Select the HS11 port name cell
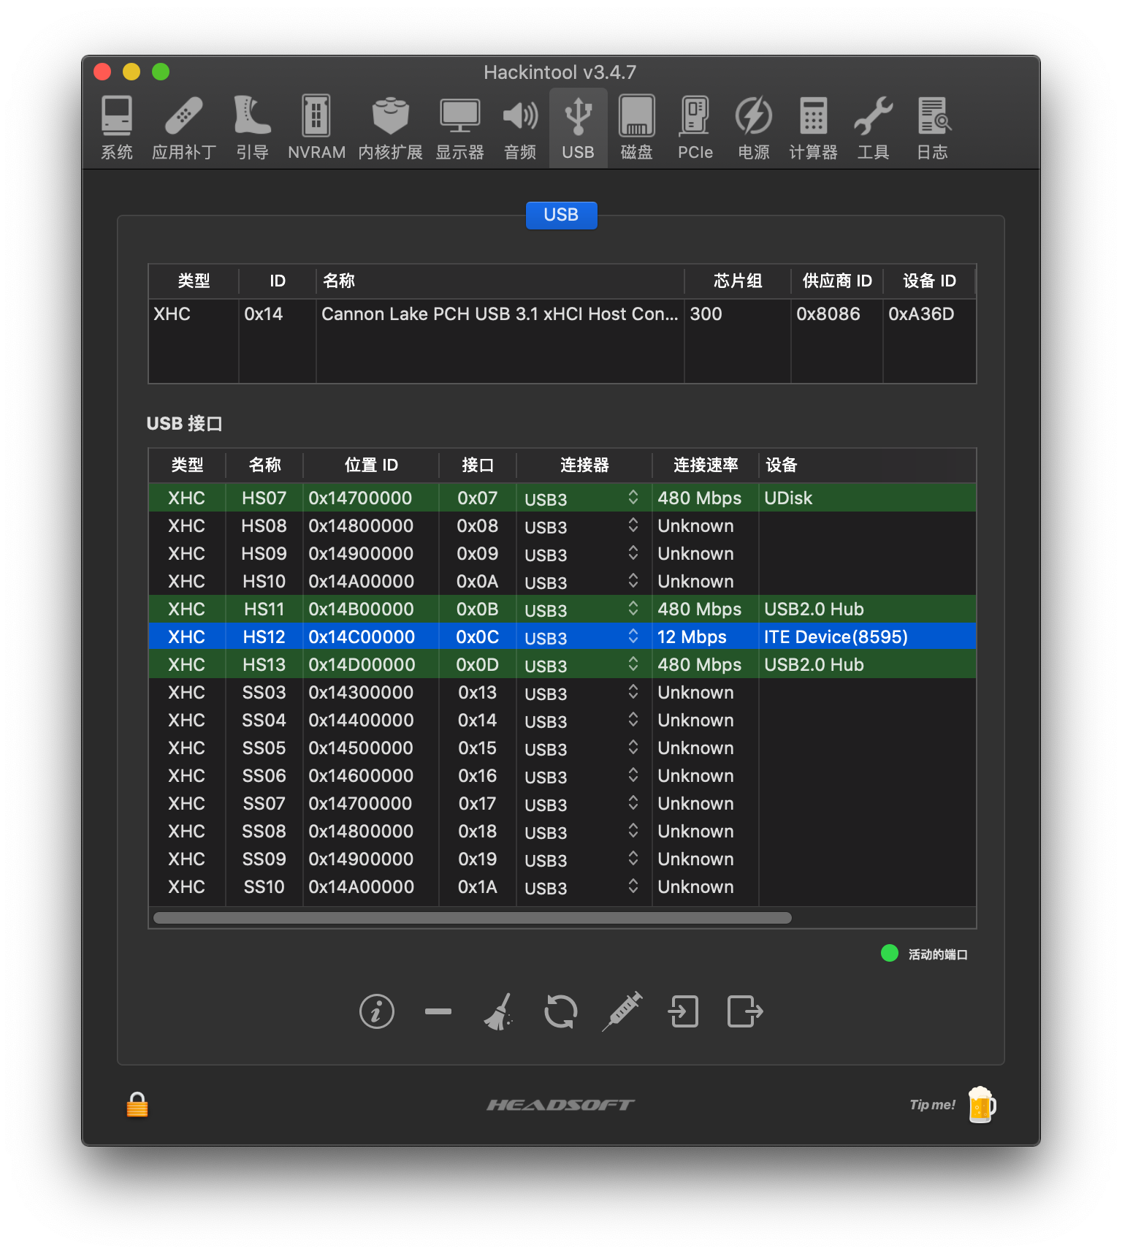Screen dimensions: 1122x1254 [264, 609]
